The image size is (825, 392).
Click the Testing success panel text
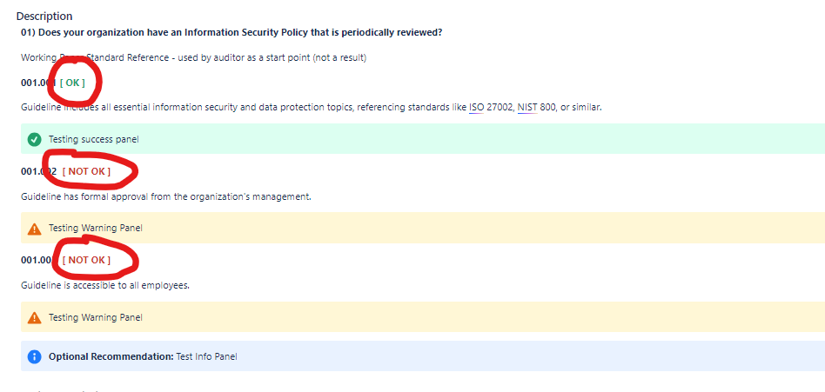(x=94, y=139)
